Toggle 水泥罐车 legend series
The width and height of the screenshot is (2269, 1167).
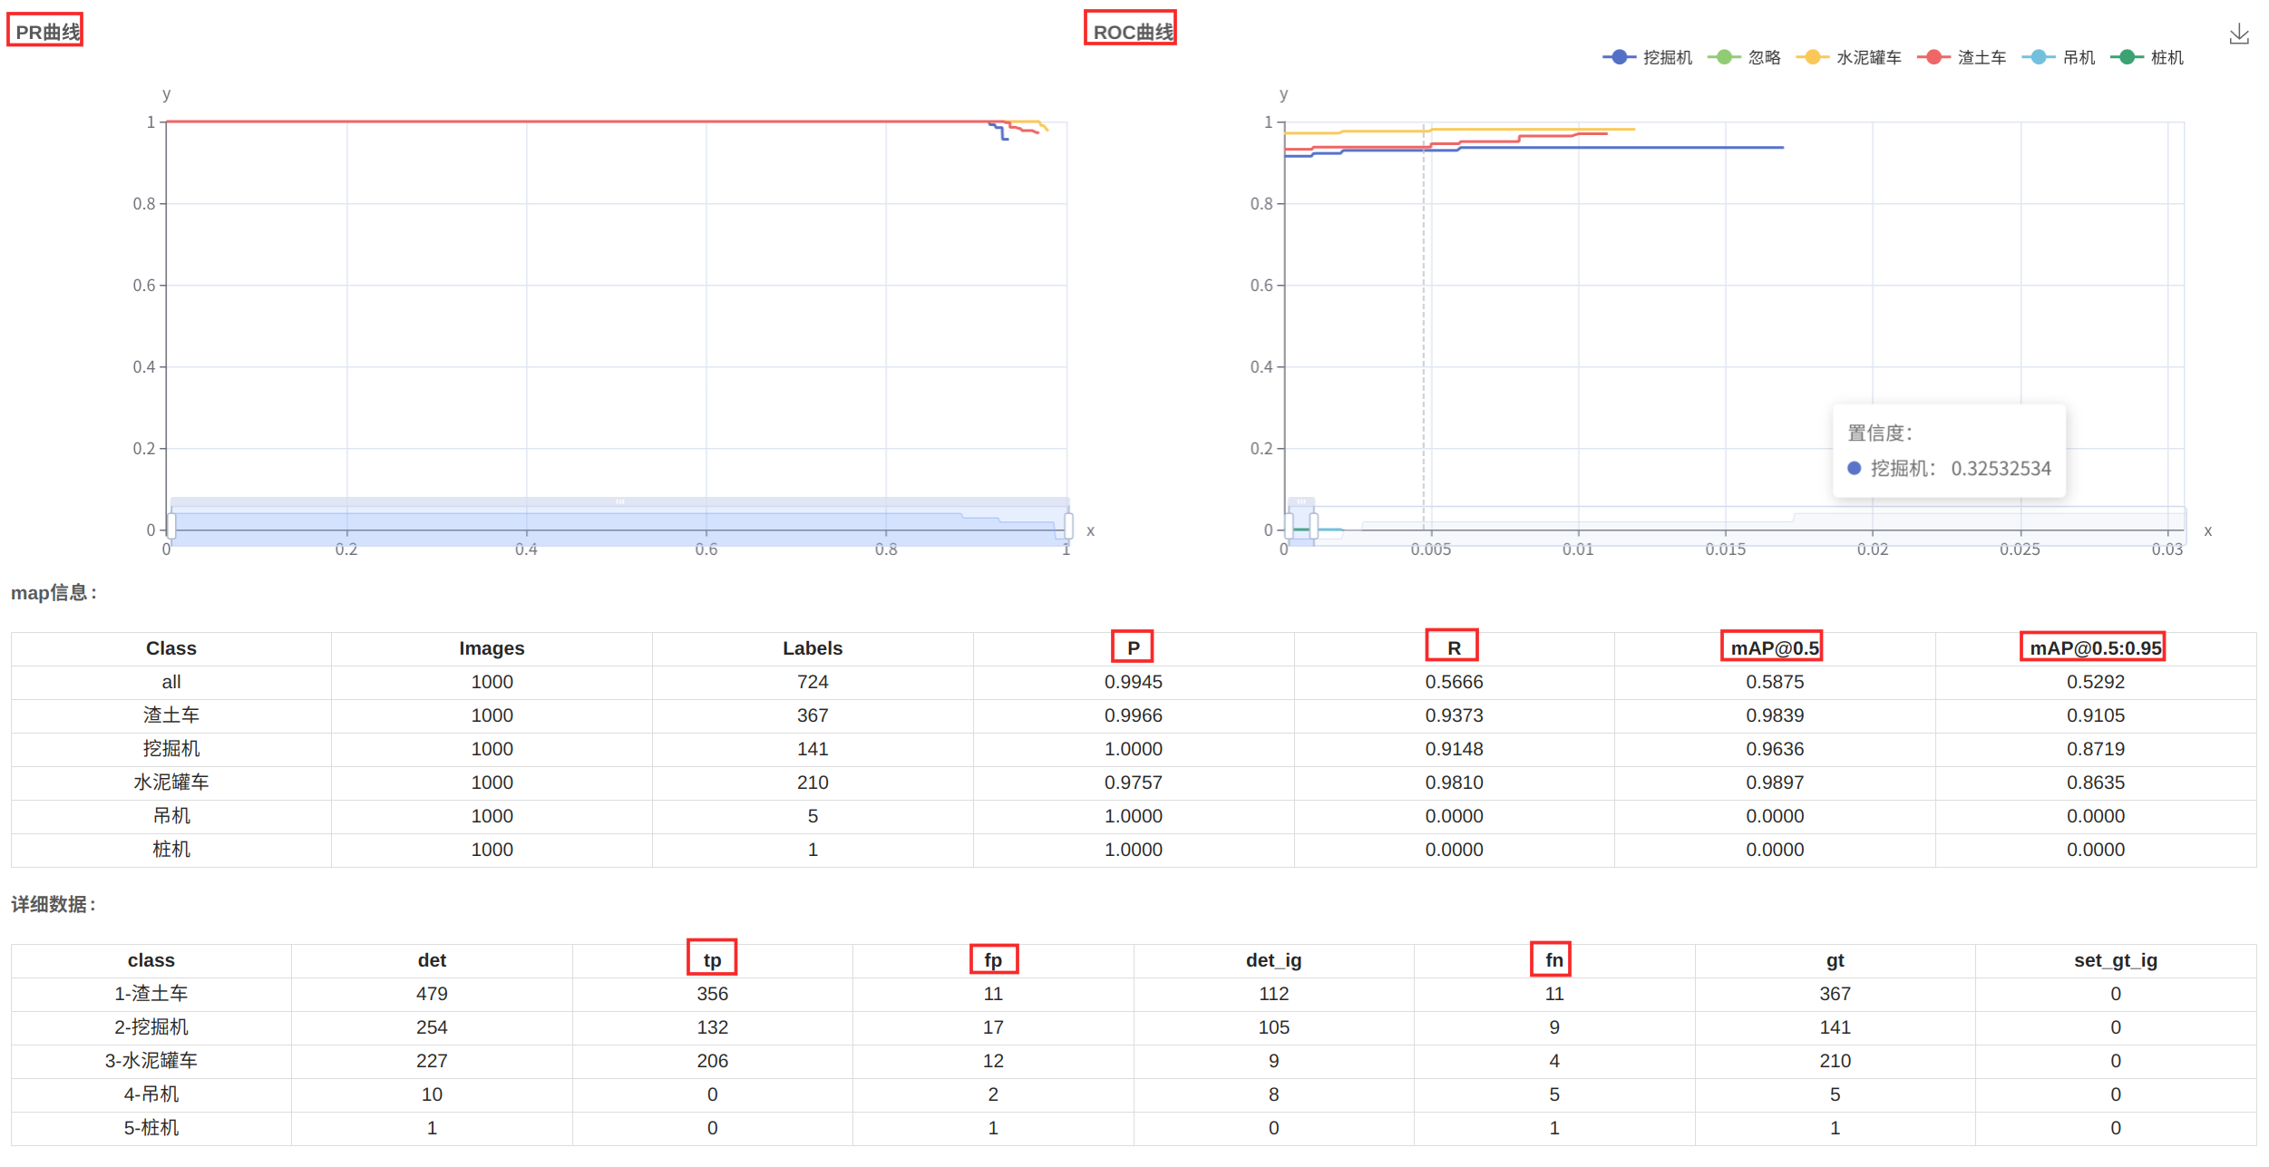(x=1847, y=57)
